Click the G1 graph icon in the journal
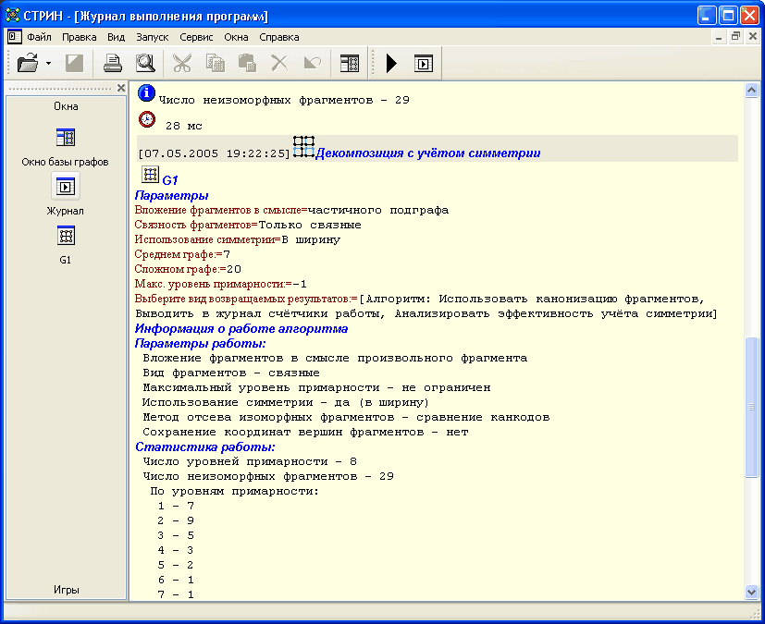Image resolution: width=765 pixels, height=624 pixels. pos(150,174)
